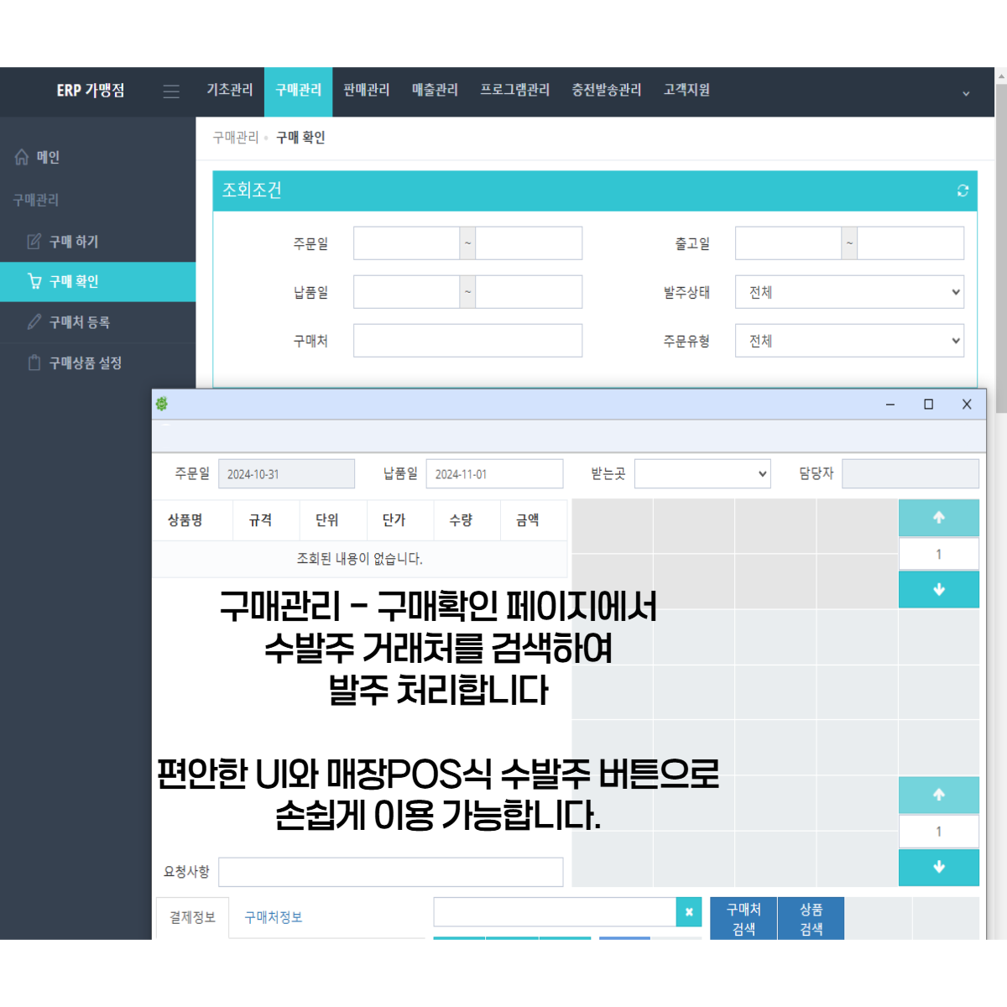1007x1007 pixels.
Task: Open the 충전발송관리 menu
Action: point(607,90)
